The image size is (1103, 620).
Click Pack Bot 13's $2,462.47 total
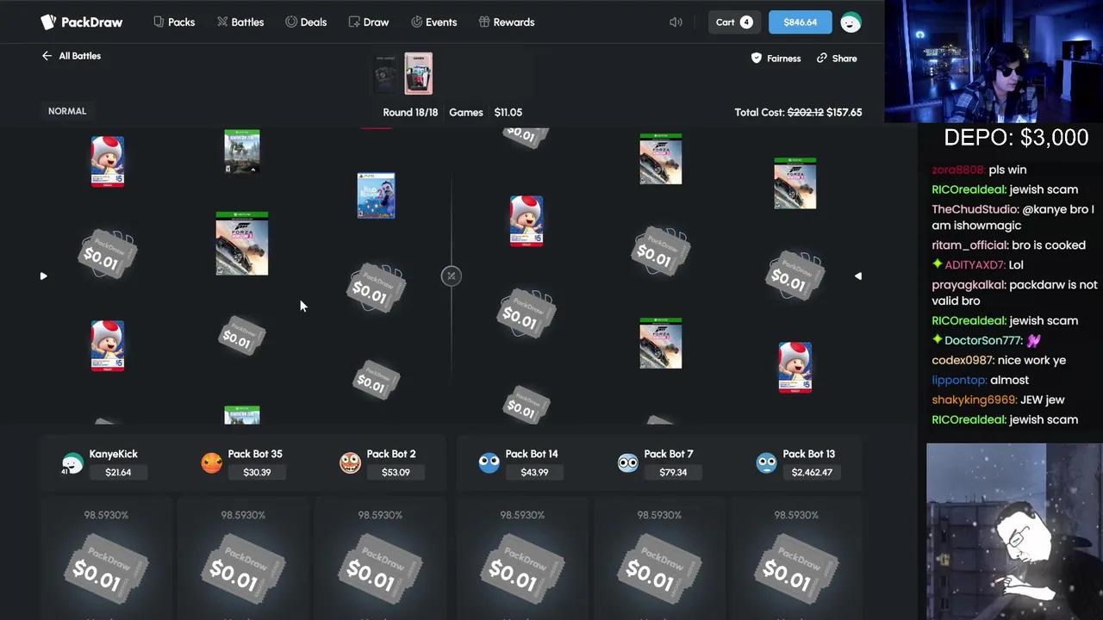pos(812,472)
